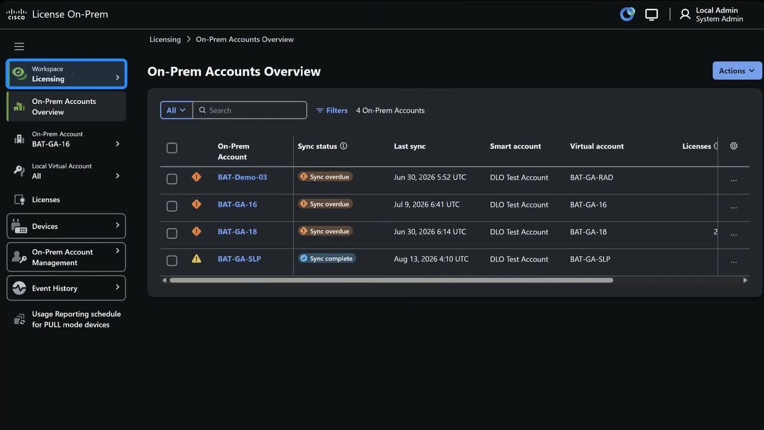Click the On-Prem Account BAT-GA-16 building icon
Viewport: 764px width, 430px height.
pyautogui.click(x=19, y=139)
